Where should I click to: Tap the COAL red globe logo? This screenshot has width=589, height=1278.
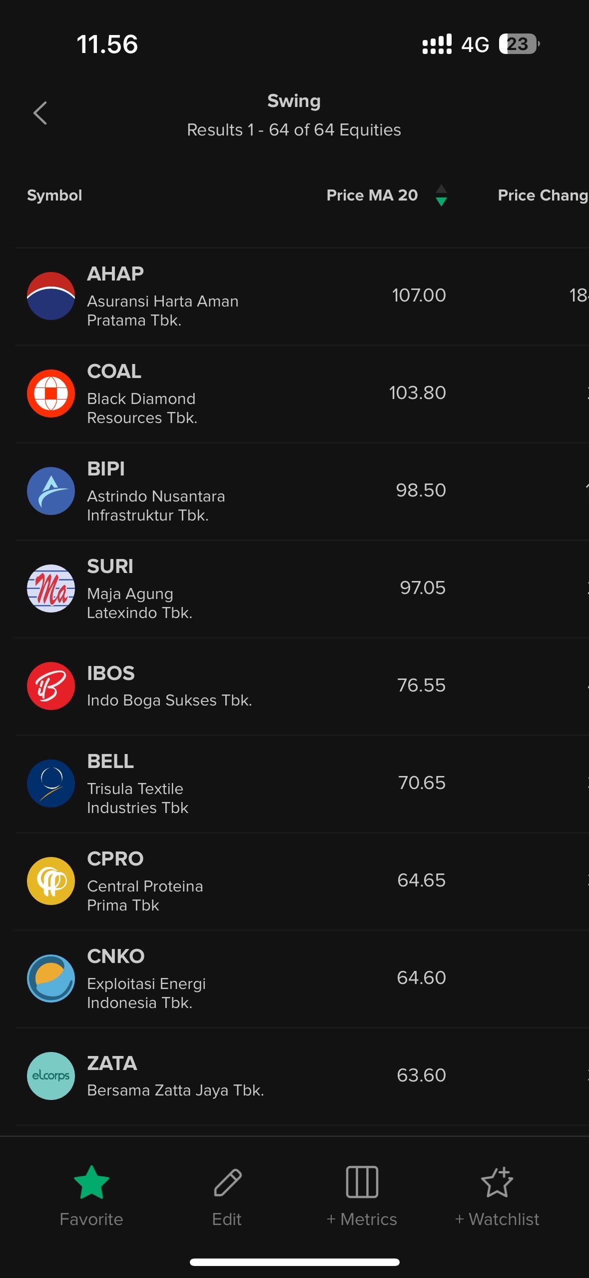pyautogui.click(x=51, y=393)
